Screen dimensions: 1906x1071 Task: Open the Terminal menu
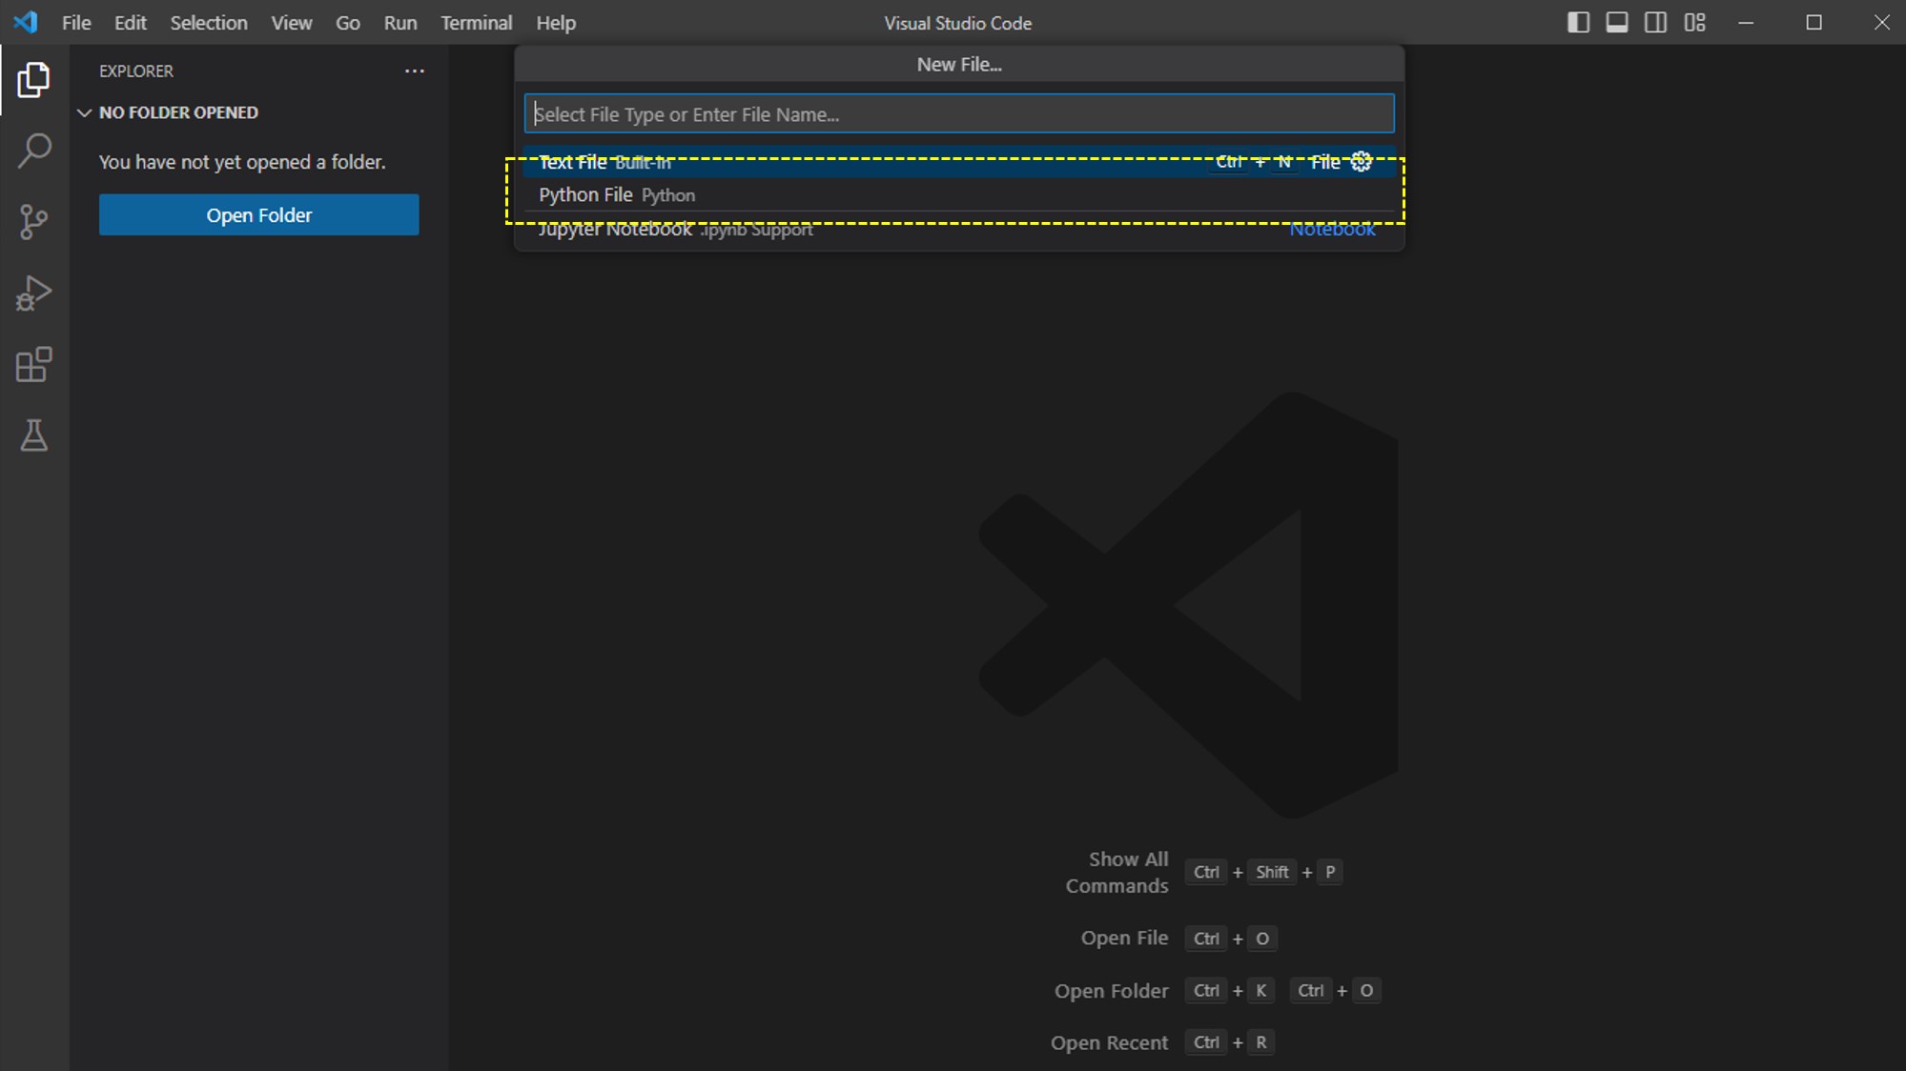pos(476,22)
